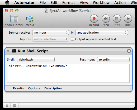Click the EjectAll.workflow document proxy icon
This screenshot has width=137, height=110.
tap(46, 11)
